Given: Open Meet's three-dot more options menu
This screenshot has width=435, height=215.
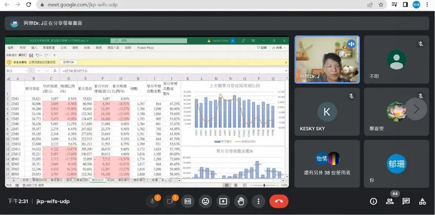Looking at the screenshot, I should 258,202.
